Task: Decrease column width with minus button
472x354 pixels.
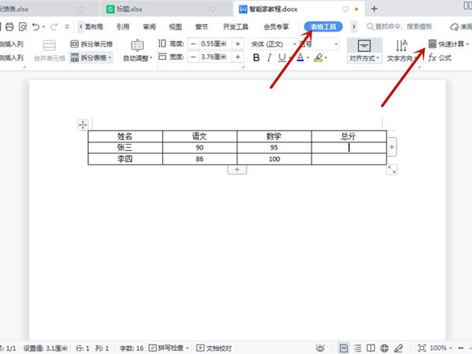Action: click(194, 57)
